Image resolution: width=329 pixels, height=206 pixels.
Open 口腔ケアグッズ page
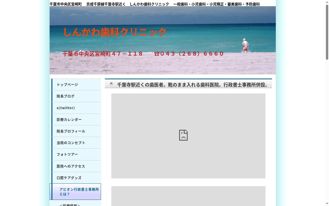75,178
